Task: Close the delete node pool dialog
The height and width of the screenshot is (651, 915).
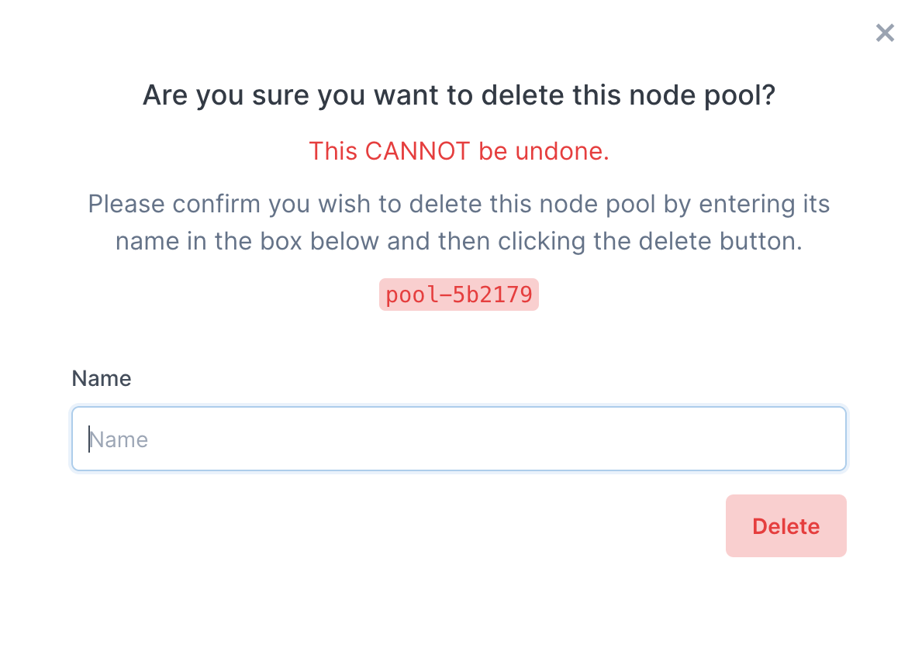Action: [x=885, y=33]
